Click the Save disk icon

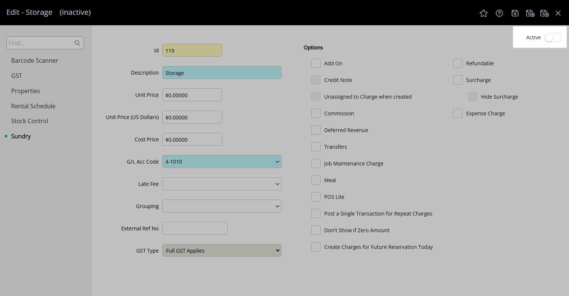pos(515,13)
